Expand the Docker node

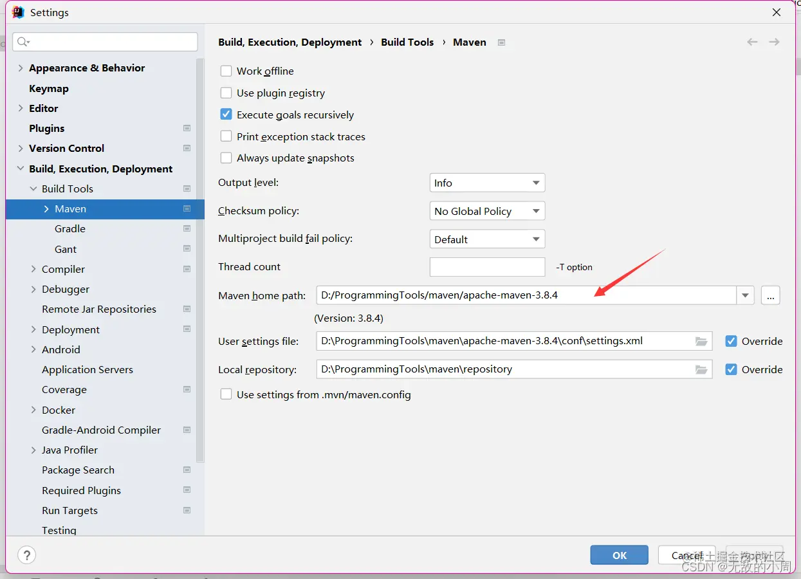click(33, 410)
